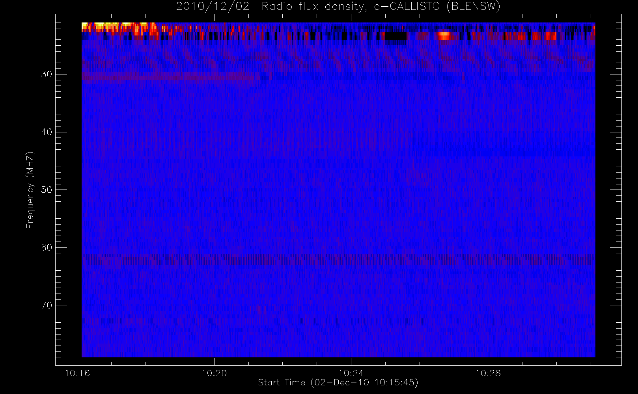Click the 'Frequency (MHZ)' axis label
This screenshot has height=394, width=638.
coord(30,190)
